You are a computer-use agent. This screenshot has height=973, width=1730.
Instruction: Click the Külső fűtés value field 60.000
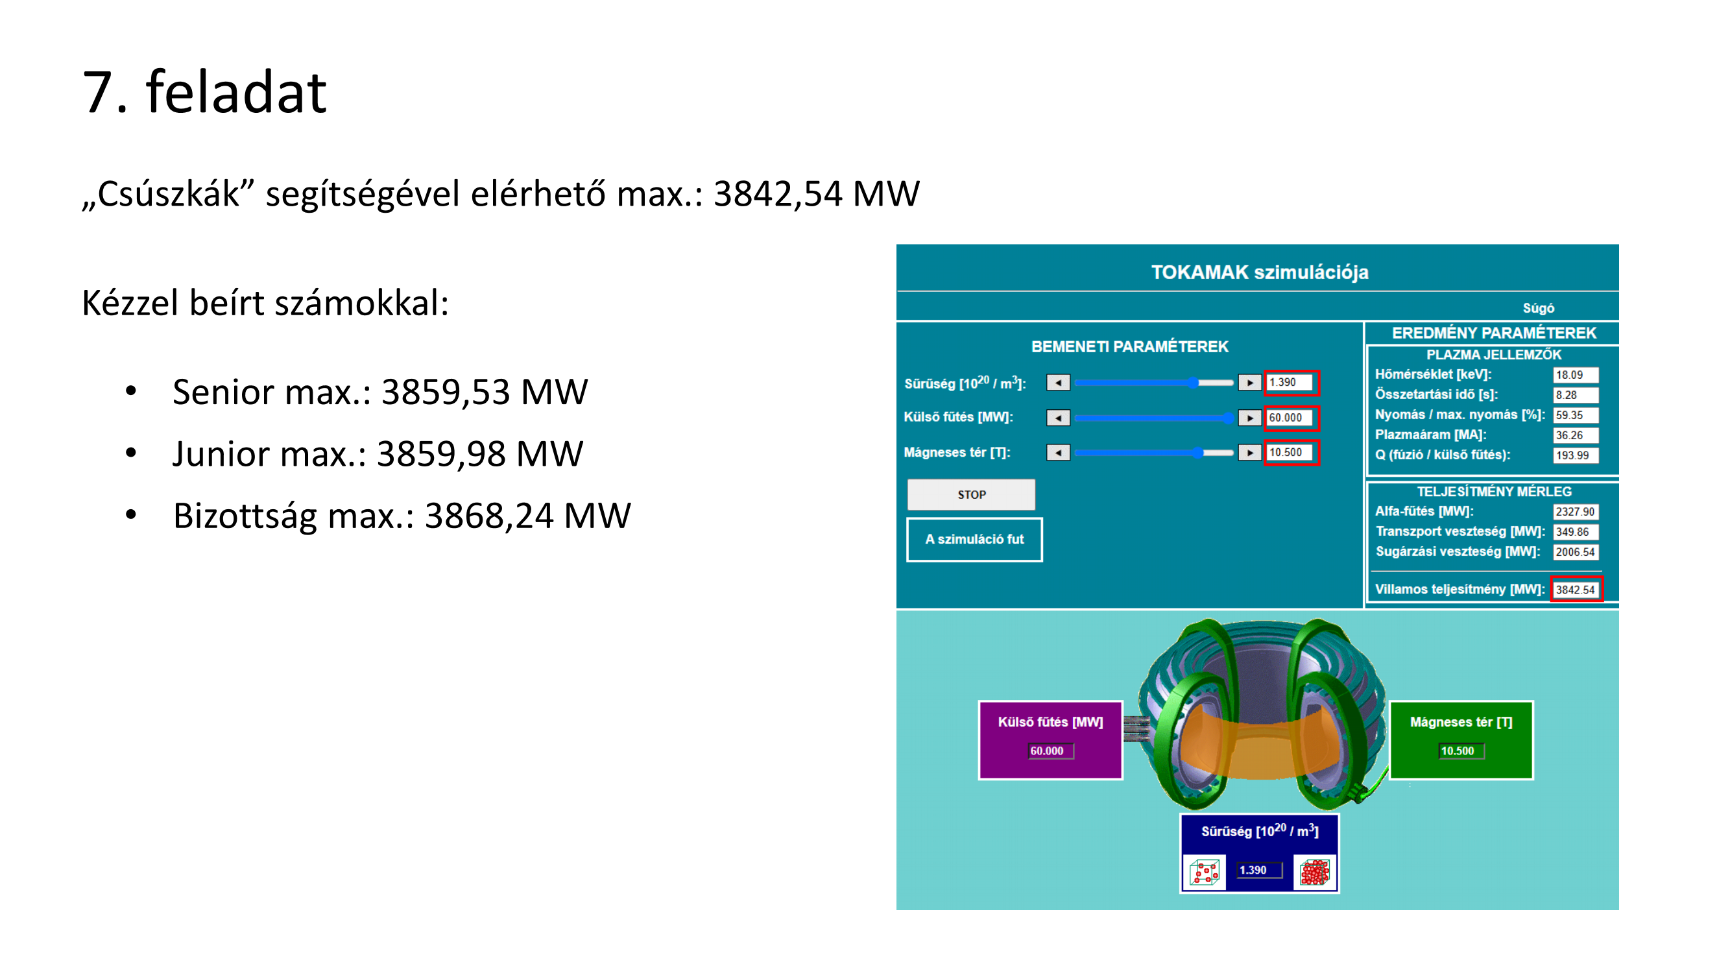pyautogui.click(x=1290, y=418)
